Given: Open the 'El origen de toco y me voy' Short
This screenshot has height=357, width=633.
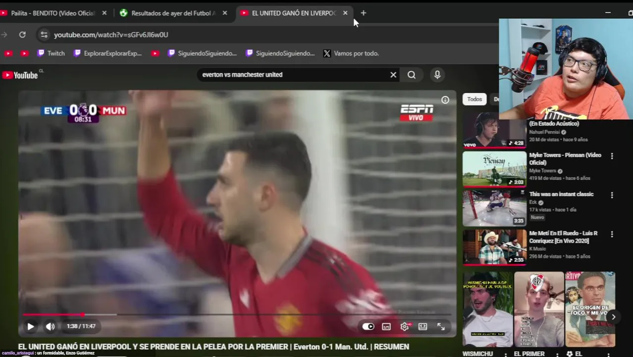Looking at the screenshot, I should 590,309.
